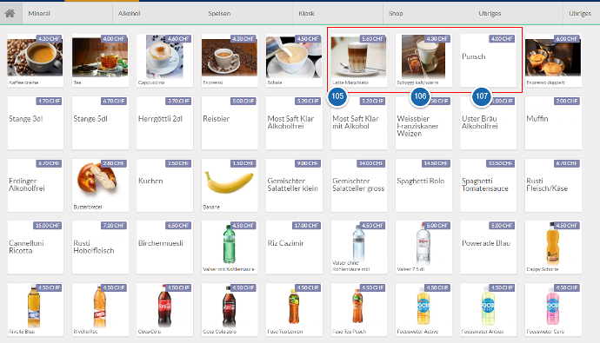Select Valser mit Kohlensäure bottle

tap(230, 247)
